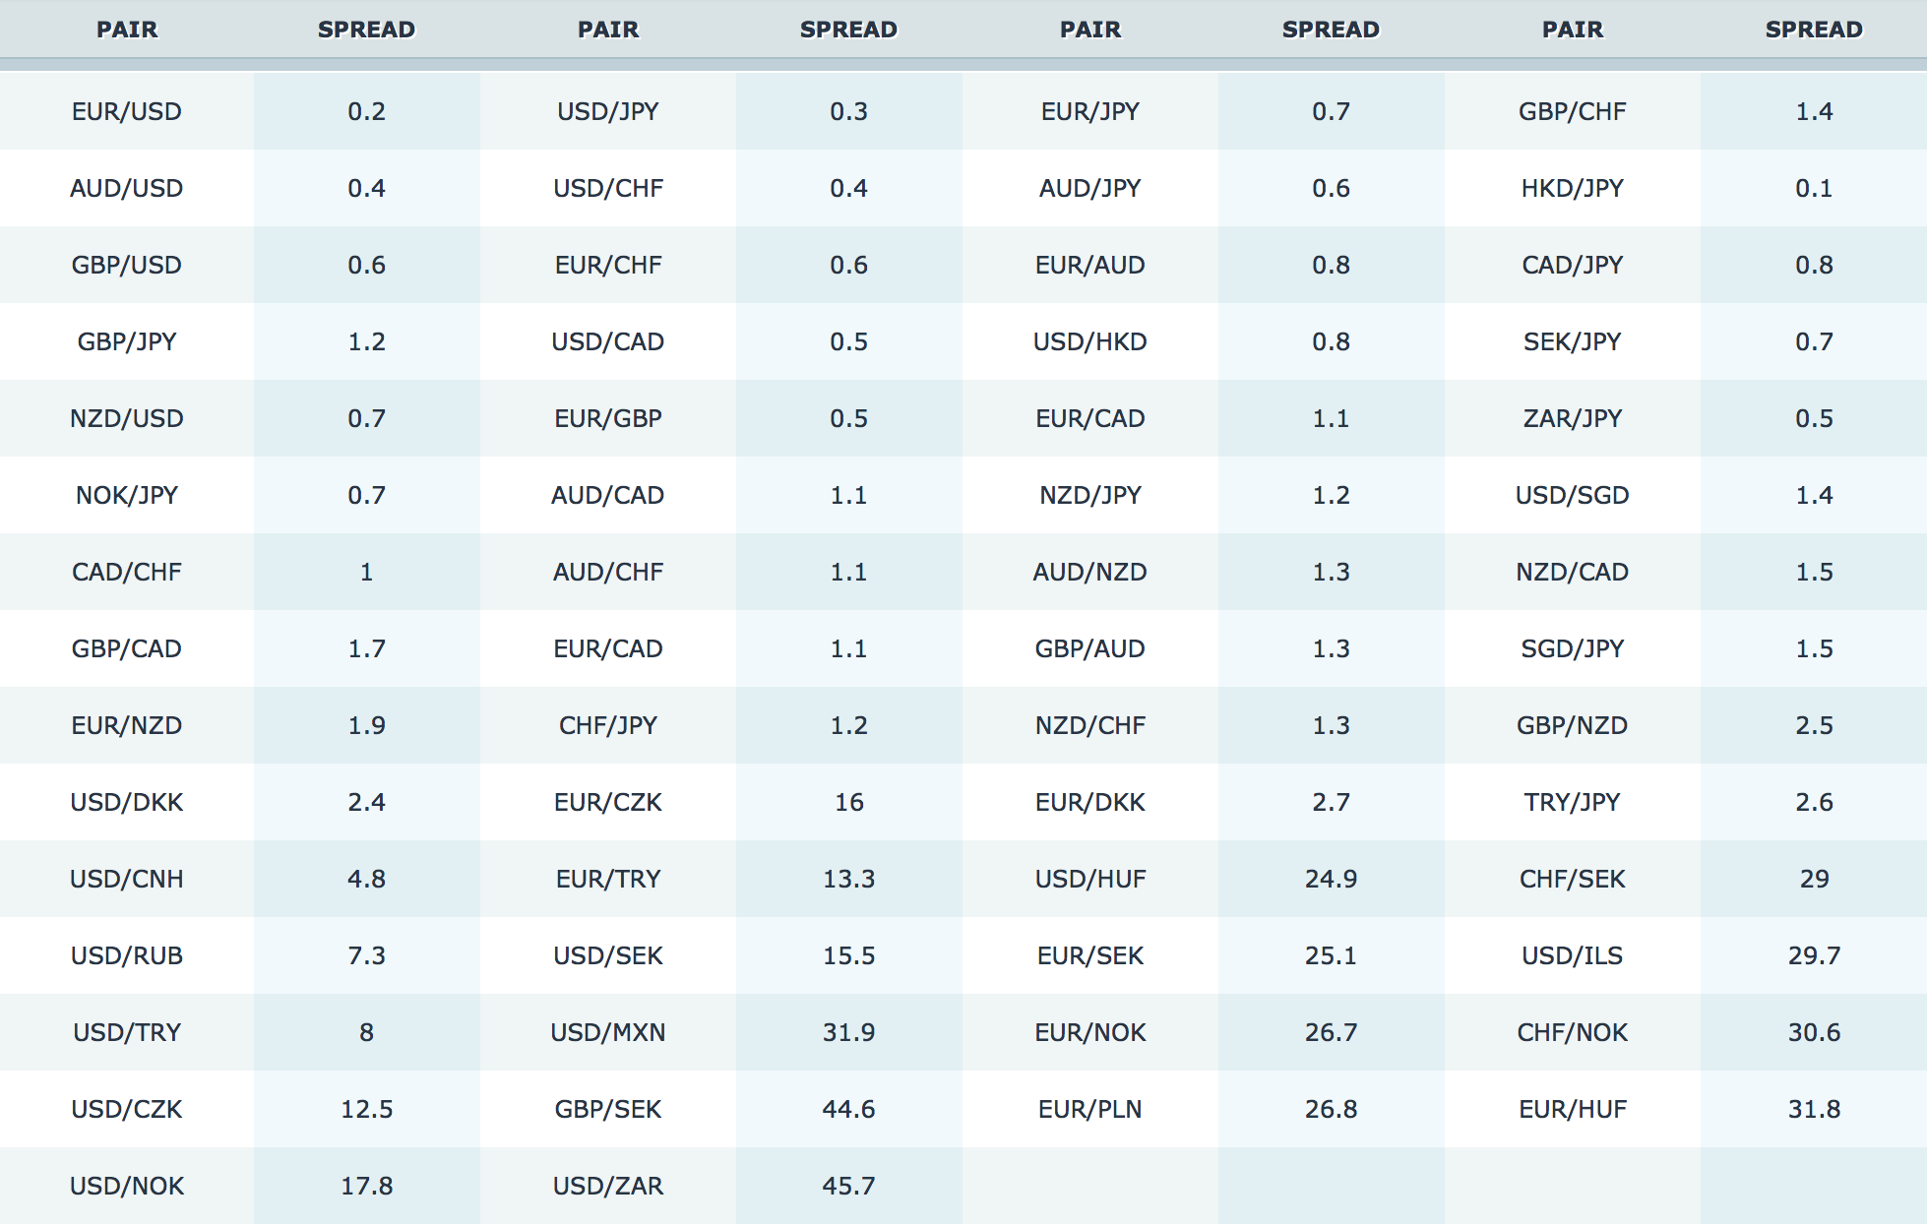
Task: Click spread value 24.9 for USD/HUF
Action: click(1331, 879)
